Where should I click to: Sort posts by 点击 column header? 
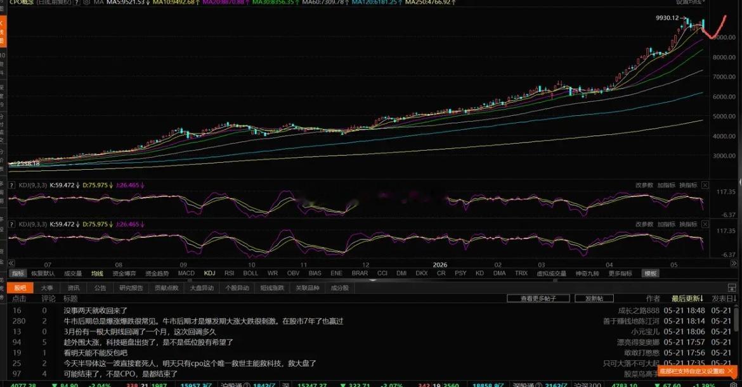tap(19, 298)
